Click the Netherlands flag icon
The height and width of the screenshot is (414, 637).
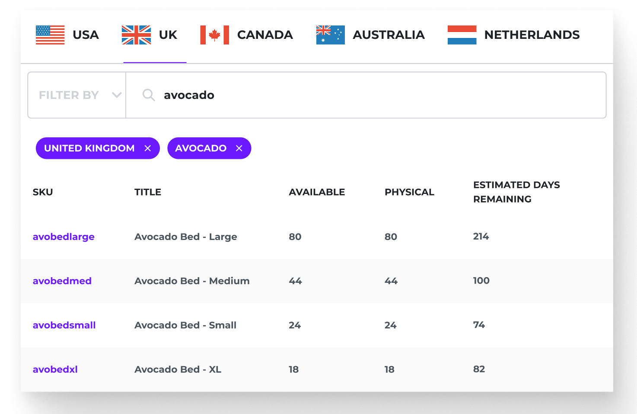point(462,35)
